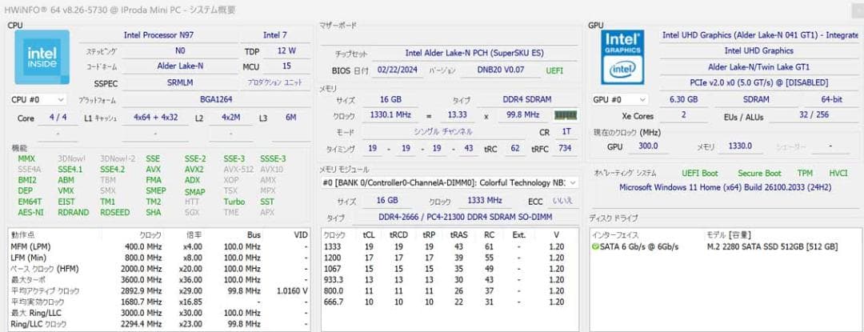Viewport: 864px width, 332px height.
Task: Click the green UEFI label next to BIOS version
Action: pyautogui.click(x=554, y=71)
